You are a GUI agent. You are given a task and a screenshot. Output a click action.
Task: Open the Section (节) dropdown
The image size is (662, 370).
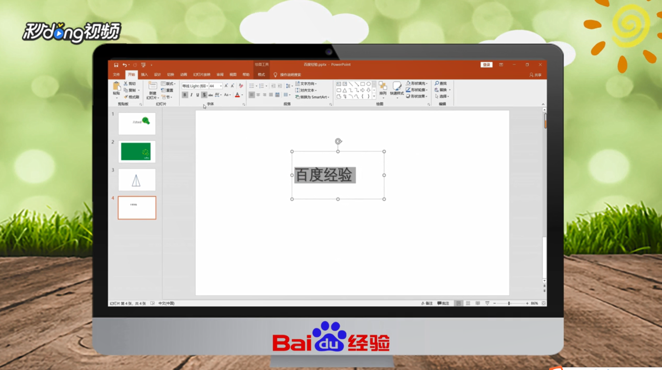167,97
